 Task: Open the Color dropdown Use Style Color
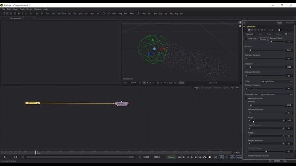coord(276,81)
